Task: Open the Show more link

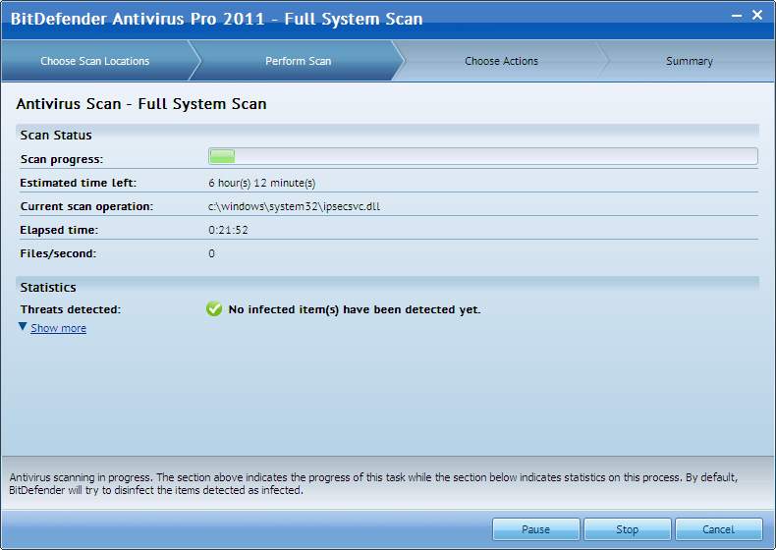Action: click(58, 328)
